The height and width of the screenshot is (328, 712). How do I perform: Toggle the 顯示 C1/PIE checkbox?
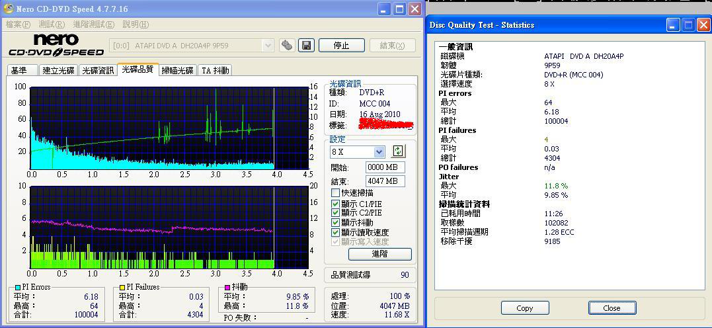[x=336, y=203]
